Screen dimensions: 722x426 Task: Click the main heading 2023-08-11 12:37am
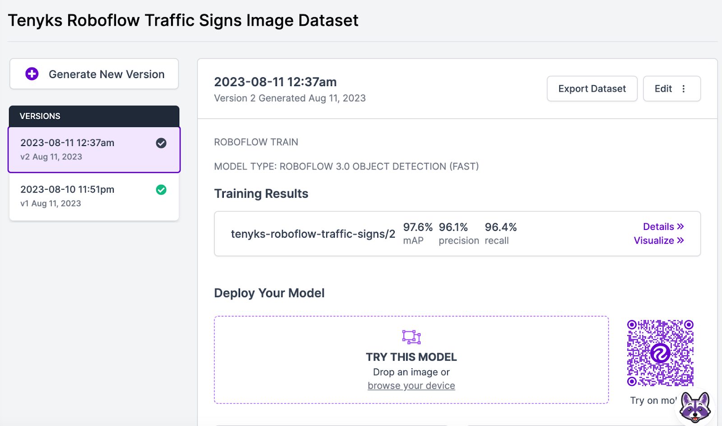pyautogui.click(x=275, y=82)
